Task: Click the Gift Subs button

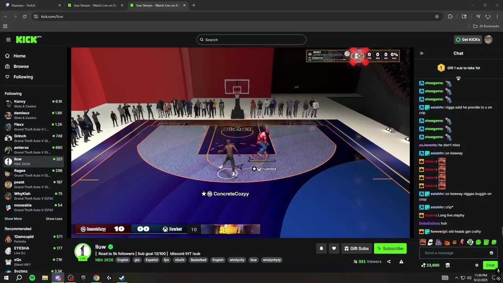Action: (356, 248)
